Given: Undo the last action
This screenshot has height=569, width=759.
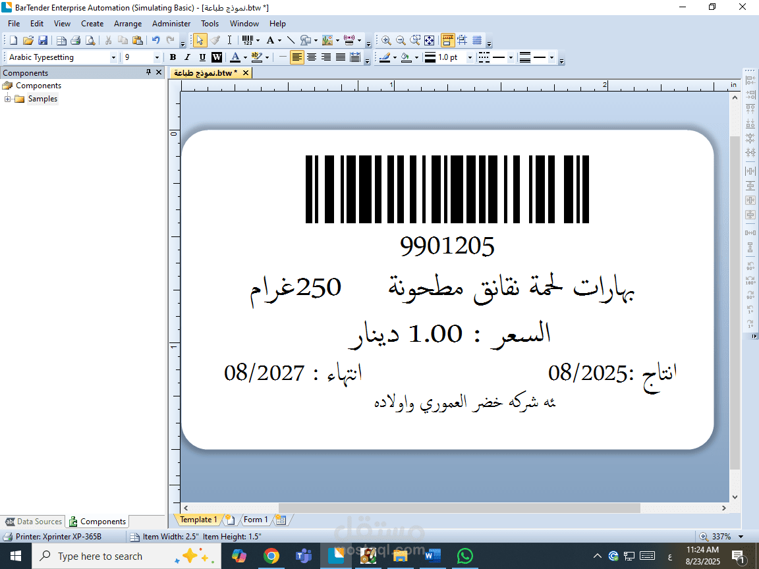Looking at the screenshot, I should pyautogui.click(x=156, y=40).
